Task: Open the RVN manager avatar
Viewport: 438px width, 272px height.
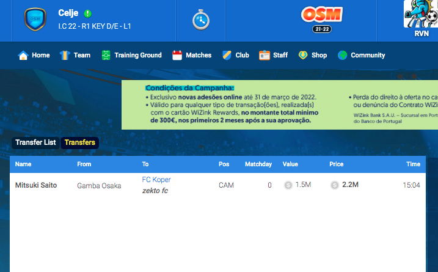Action: 421,15
